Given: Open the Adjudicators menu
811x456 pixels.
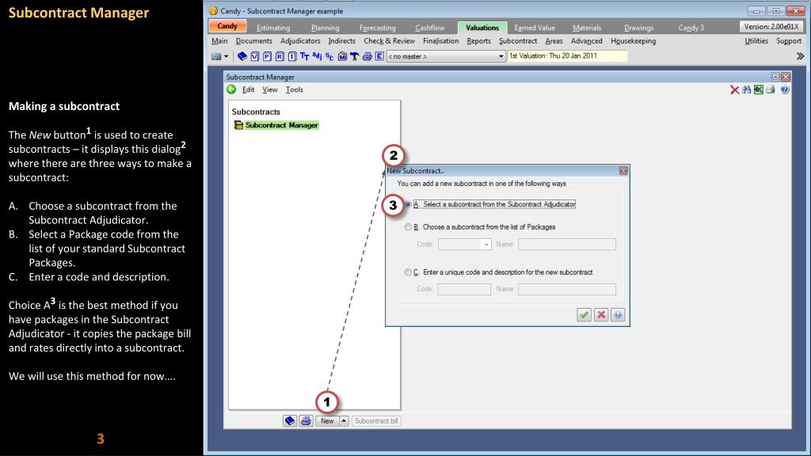Looking at the screenshot, I should (x=300, y=41).
